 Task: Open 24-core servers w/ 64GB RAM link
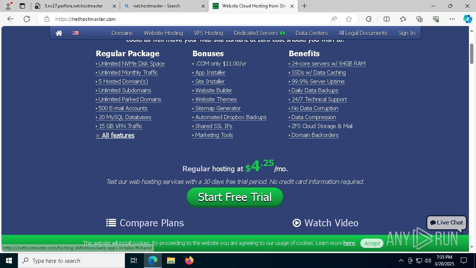pyautogui.click(x=329, y=64)
